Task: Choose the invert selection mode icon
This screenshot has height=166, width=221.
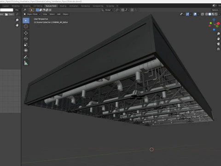Action: point(47,10)
